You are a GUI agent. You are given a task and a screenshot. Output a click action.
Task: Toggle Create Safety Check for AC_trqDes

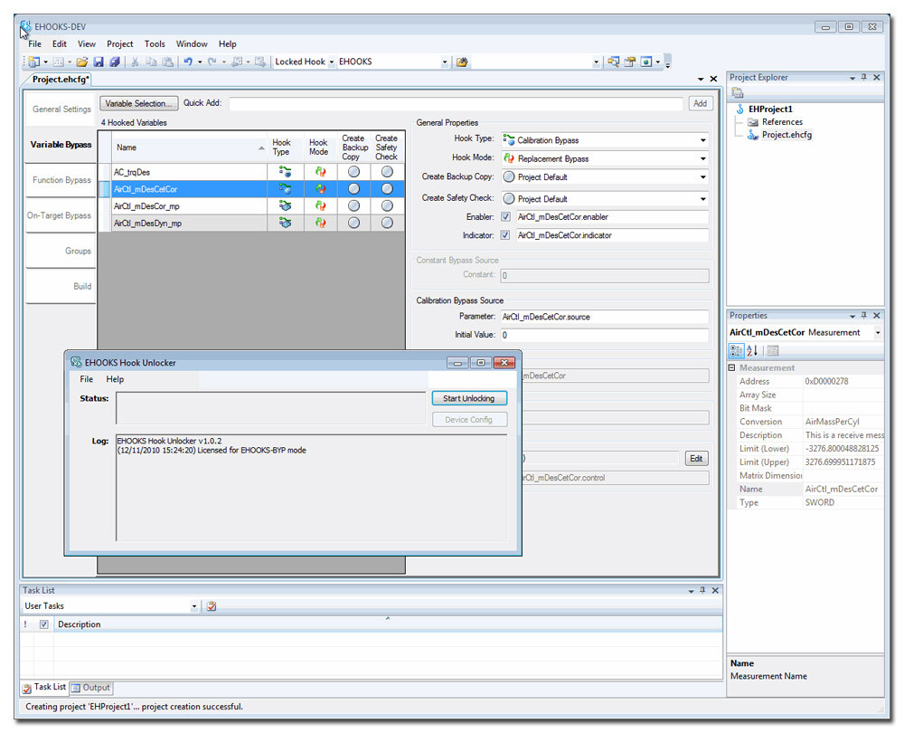[x=388, y=172]
